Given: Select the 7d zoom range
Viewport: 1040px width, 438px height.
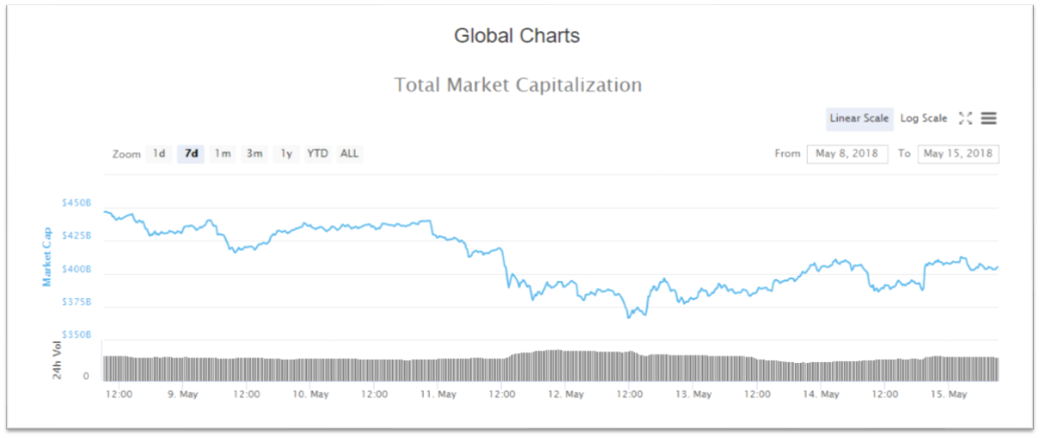Looking at the screenshot, I should tap(191, 154).
